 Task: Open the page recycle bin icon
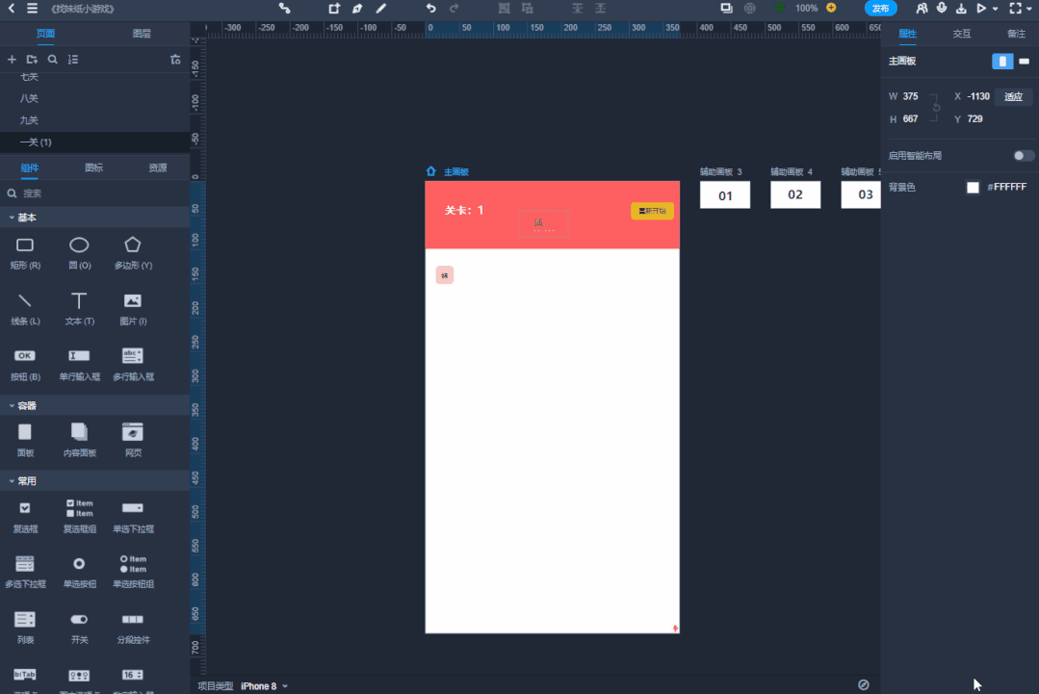(175, 60)
